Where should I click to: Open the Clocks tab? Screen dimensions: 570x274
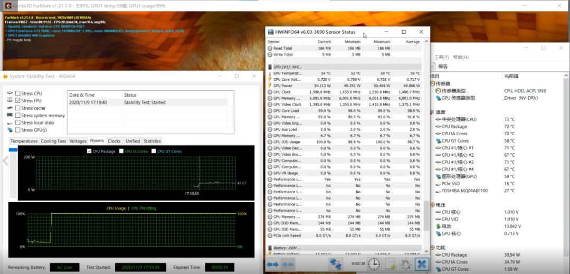coord(114,141)
